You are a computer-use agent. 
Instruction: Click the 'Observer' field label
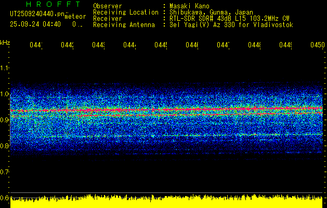[x=108, y=6]
